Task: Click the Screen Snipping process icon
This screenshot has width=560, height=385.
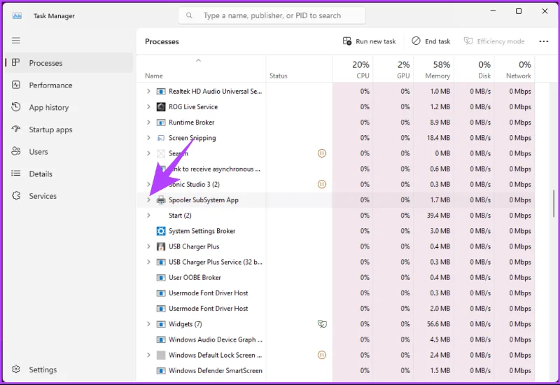Action: pos(161,138)
